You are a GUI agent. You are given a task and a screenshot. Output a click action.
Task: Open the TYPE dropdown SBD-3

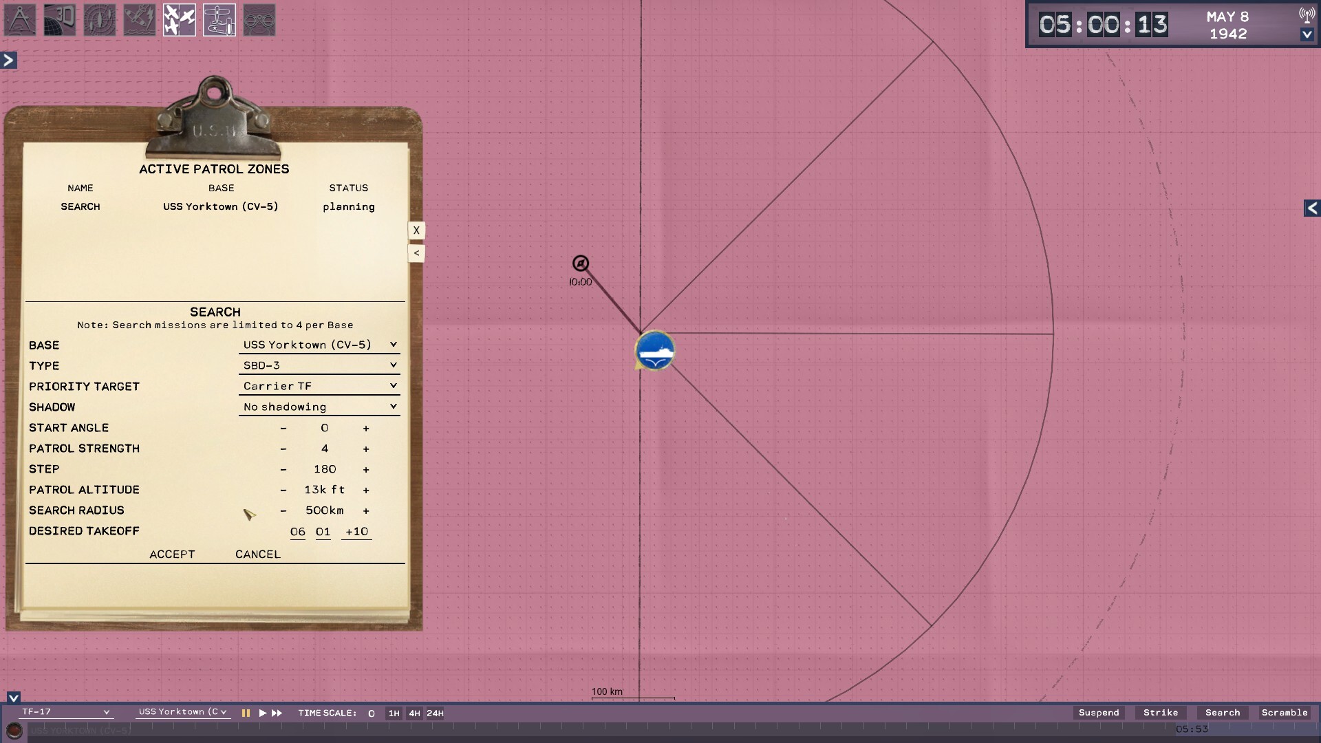pyautogui.click(x=319, y=365)
